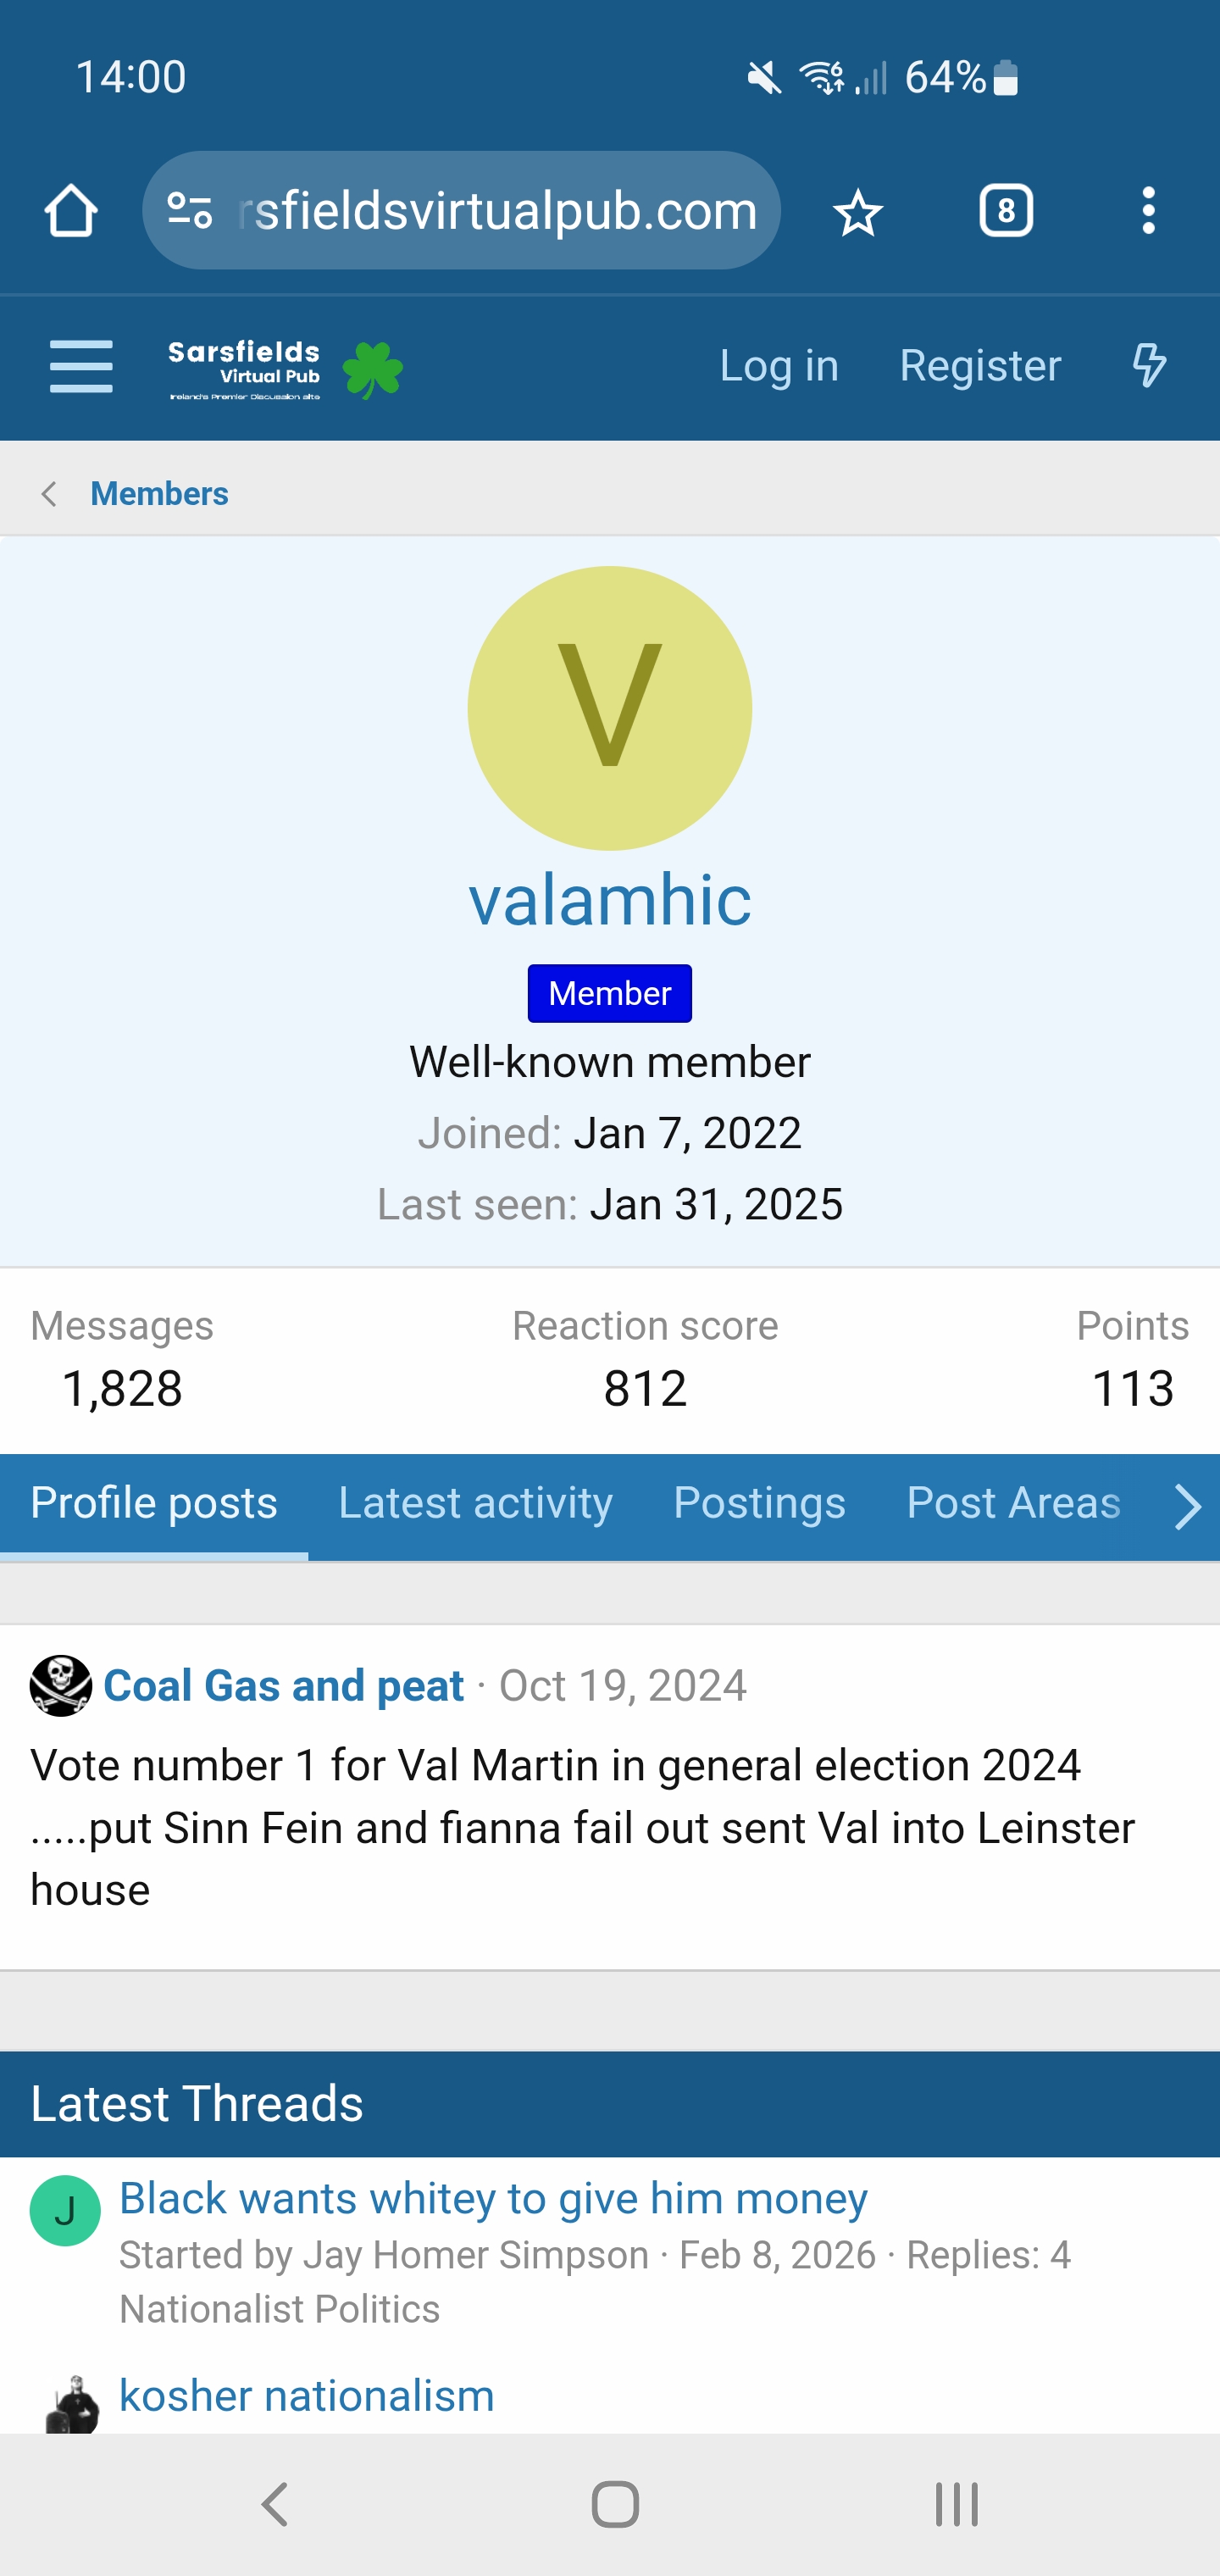Open Coal Gas and peat profile link

pyautogui.click(x=284, y=1686)
